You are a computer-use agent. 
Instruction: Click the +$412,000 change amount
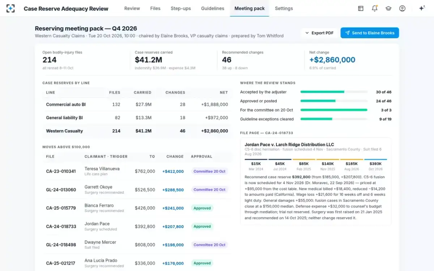click(173, 171)
